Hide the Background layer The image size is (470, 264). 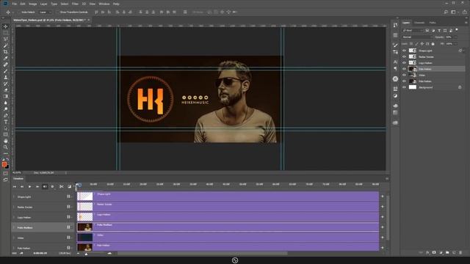(x=404, y=87)
